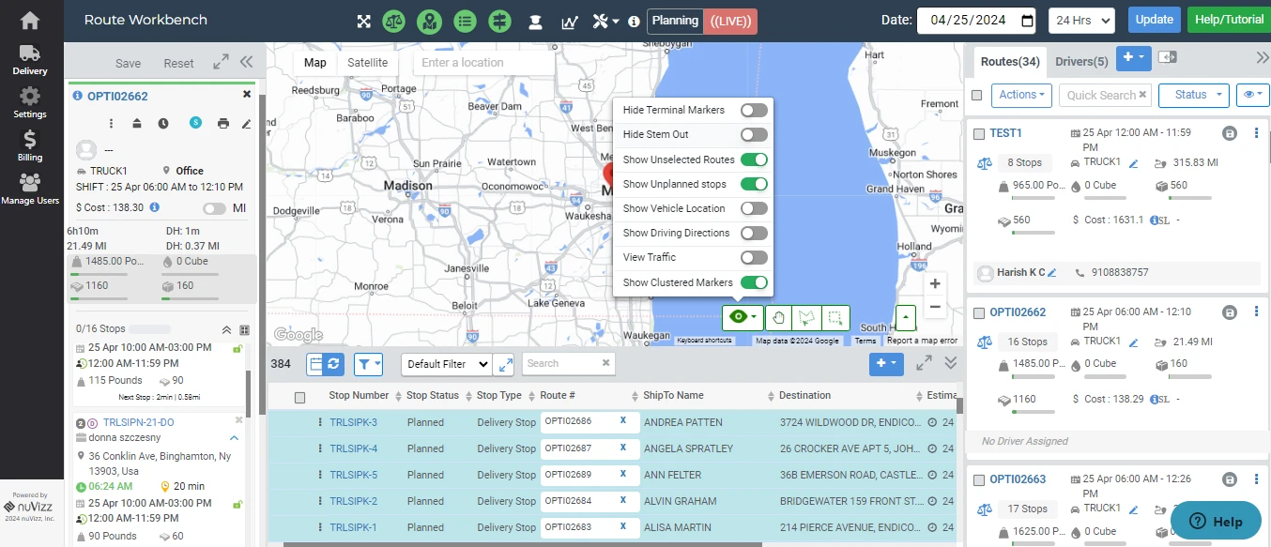
Task: Open the Actions dropdown in routes panel
Action: (1022, 95)
